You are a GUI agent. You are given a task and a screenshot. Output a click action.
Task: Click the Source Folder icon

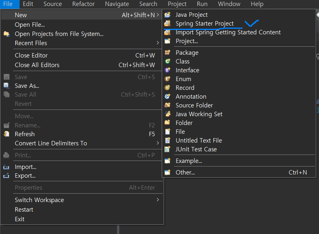click(167, 105)
